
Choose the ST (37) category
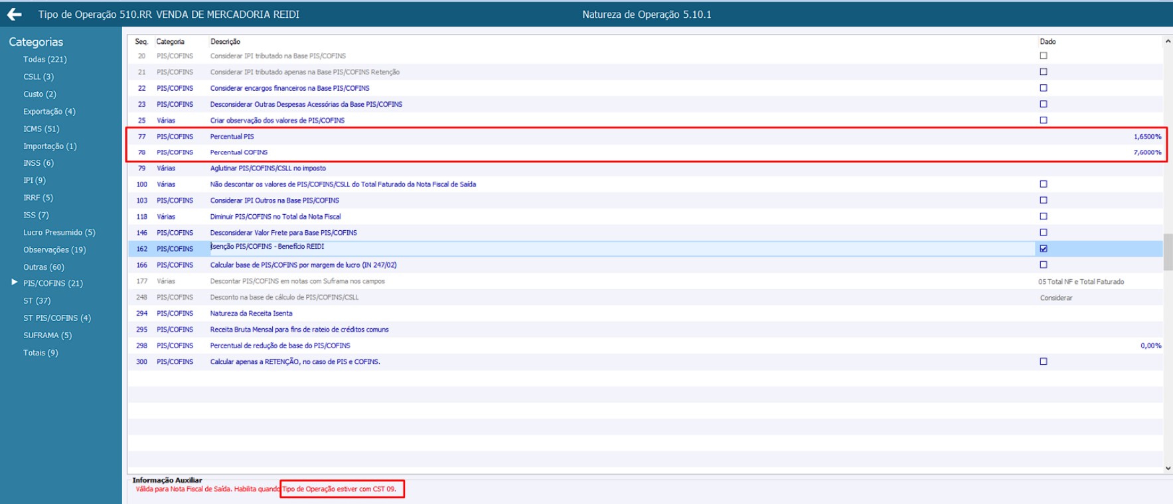[x=37, y=300]
